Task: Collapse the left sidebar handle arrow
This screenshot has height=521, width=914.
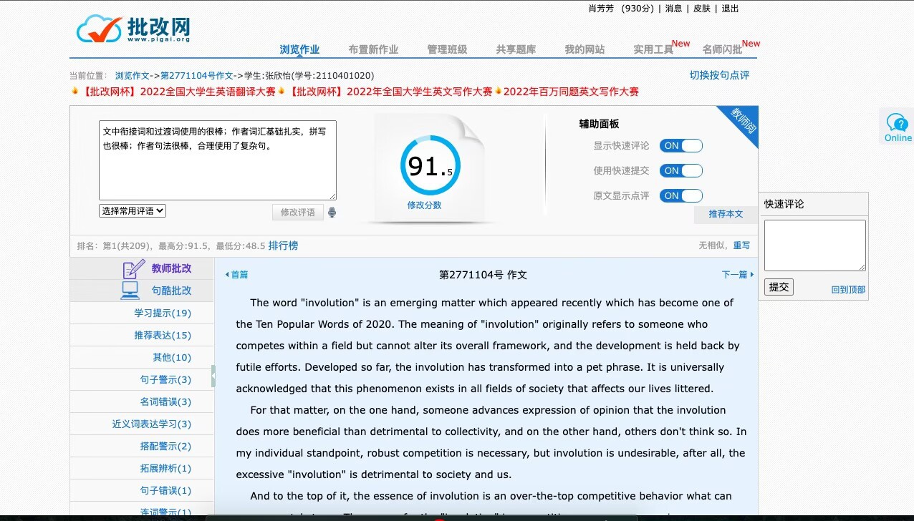Action: pyautogui.click(x=213, y=376)
